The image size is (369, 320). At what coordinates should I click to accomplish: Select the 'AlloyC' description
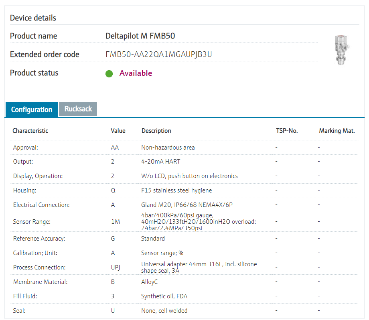click(150, 282)
